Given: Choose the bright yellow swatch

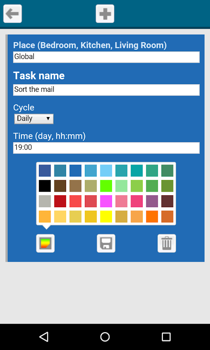Looking at the screenshot, I should click(x=106, y=217).
